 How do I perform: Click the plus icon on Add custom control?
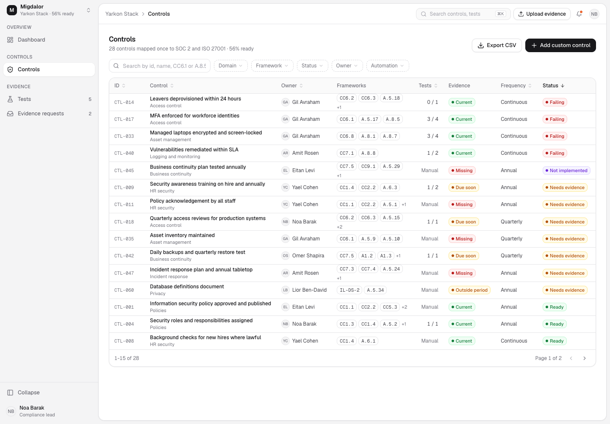534,45
